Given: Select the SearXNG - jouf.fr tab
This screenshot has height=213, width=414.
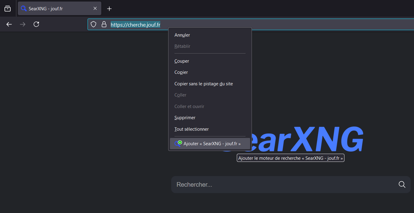Looking at the screenshot, I should coord(54,8).
